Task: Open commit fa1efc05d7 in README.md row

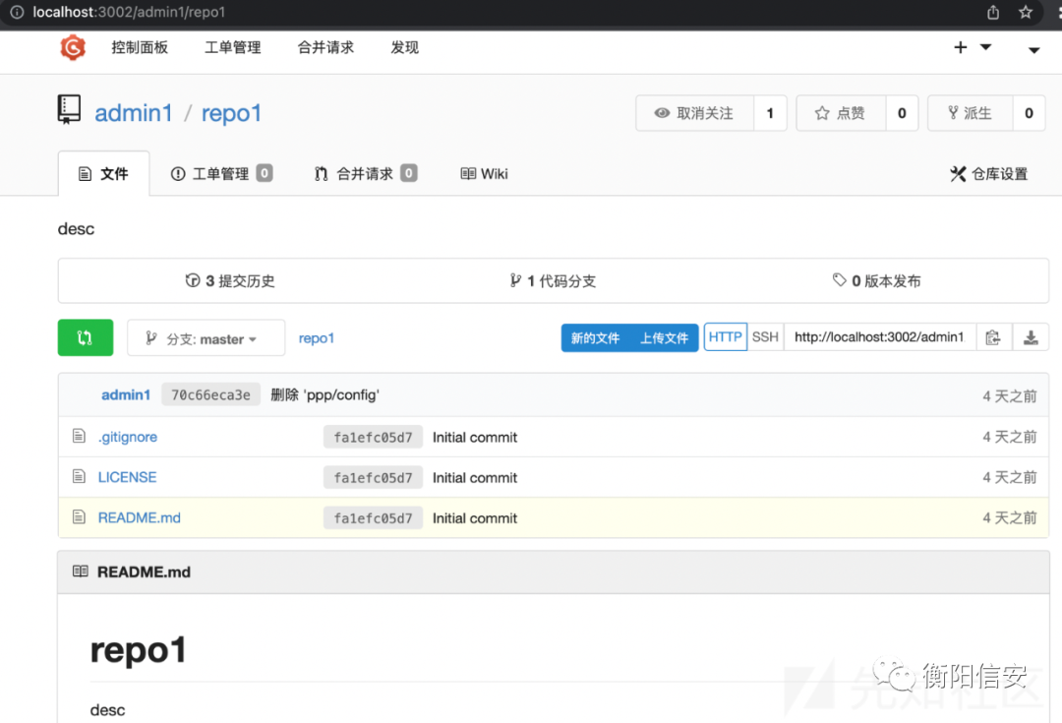Action: point(374,518)
